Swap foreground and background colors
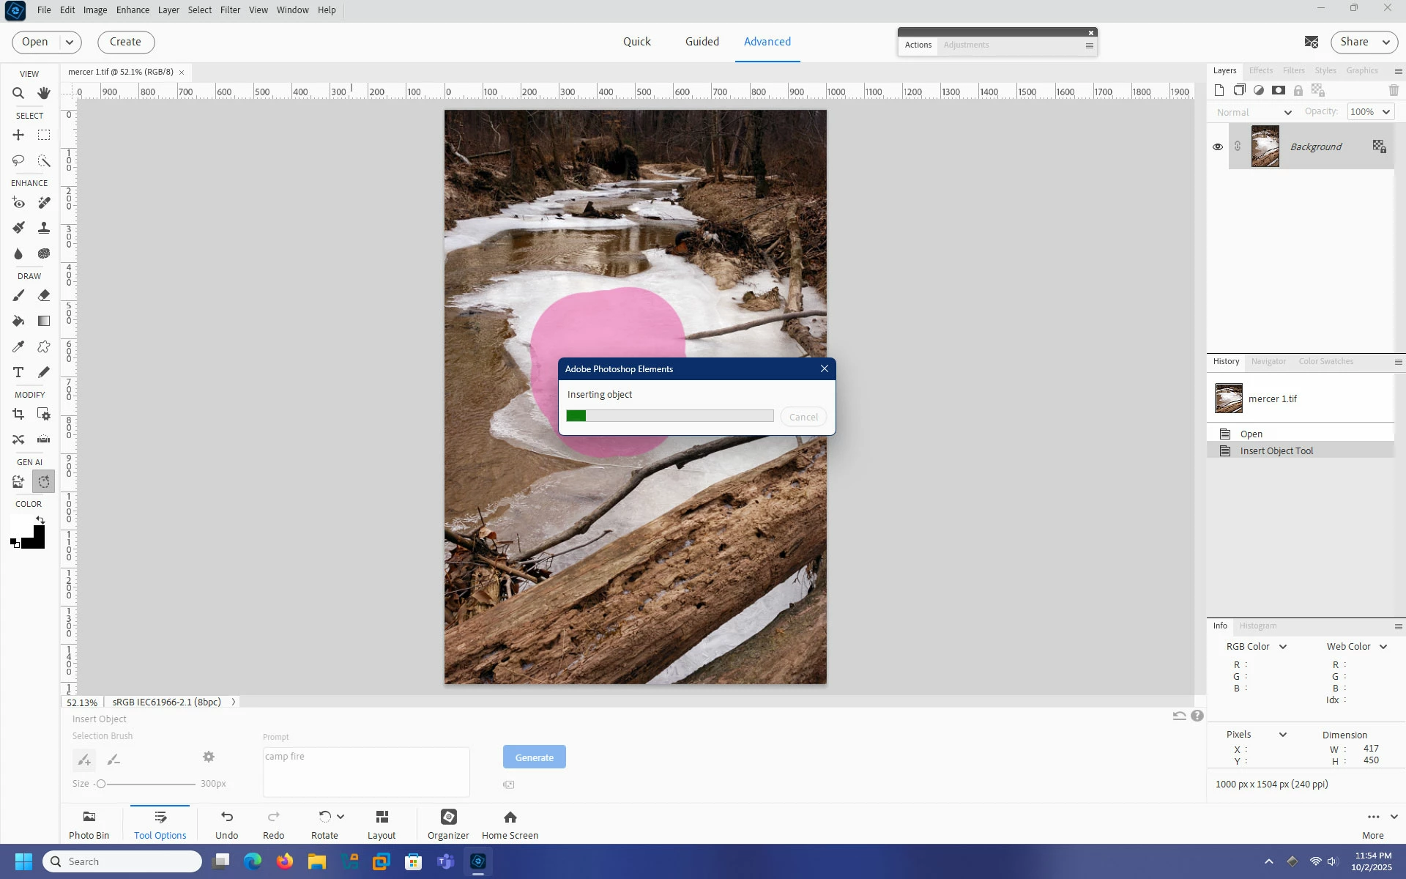The width and height of the screenshot is (1406, 879). (40, 520)
